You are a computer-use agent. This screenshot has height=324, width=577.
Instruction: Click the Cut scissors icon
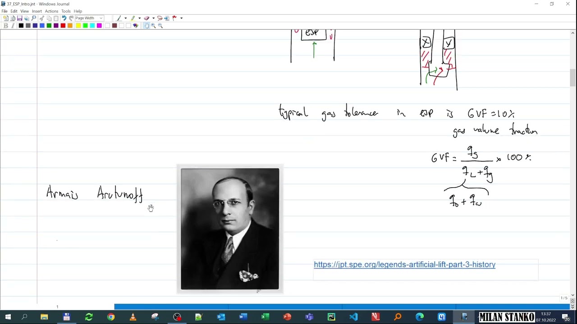42,18
